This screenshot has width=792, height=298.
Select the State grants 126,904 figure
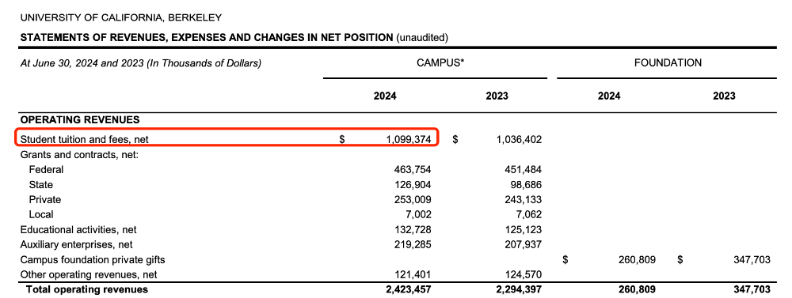tap(413, 185)
